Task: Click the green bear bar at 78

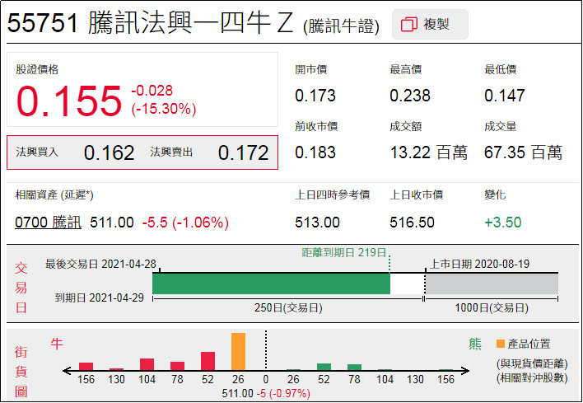Action: (x=354, y=367)
